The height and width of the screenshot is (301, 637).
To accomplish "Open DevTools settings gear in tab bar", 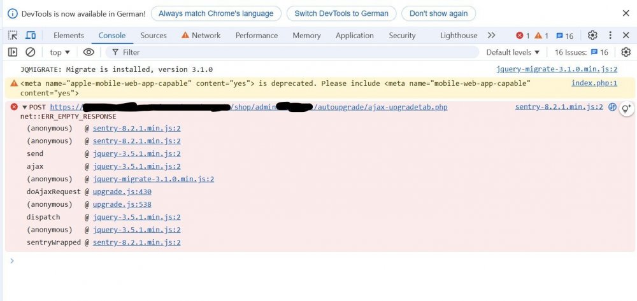I will point(592,35).
